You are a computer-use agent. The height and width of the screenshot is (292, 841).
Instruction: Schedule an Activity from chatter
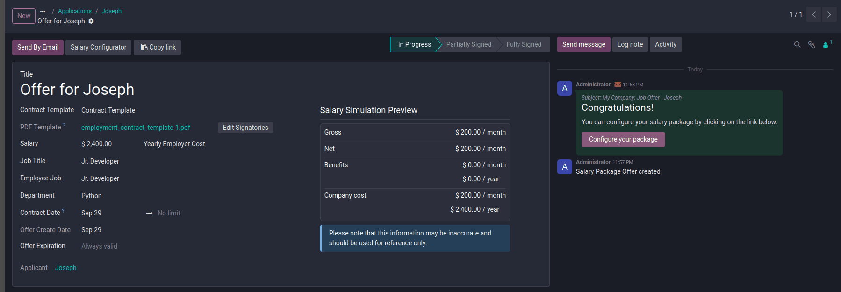666,44
